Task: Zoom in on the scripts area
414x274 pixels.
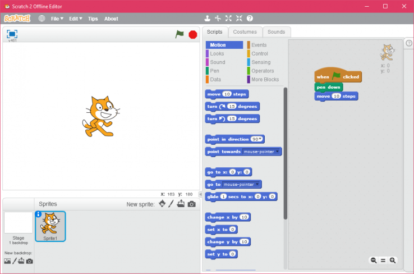Action: coord(393,260)
